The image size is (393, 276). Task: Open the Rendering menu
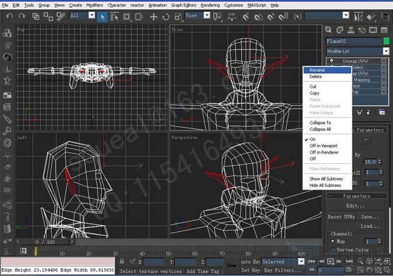coord(210,5)
